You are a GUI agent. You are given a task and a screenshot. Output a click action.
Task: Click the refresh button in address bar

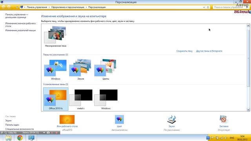pos(208,7)
